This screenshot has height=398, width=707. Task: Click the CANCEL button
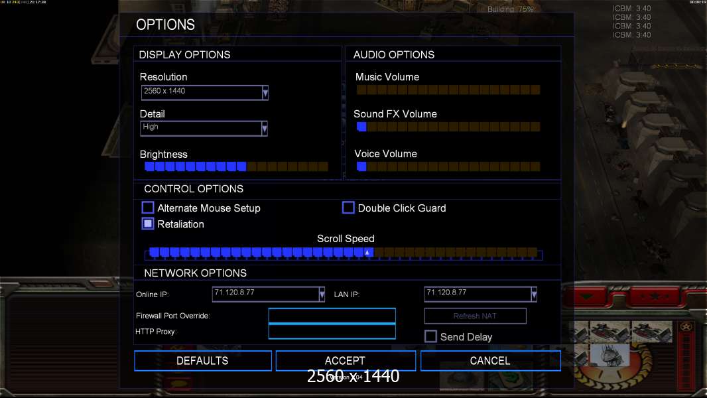[x=491, y=361]
